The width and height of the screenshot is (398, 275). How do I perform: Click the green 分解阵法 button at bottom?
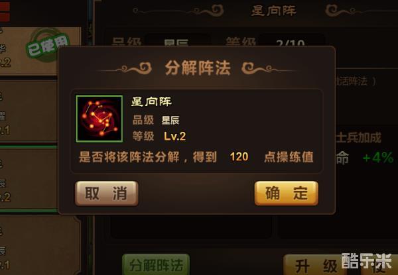tap(156, 264)
